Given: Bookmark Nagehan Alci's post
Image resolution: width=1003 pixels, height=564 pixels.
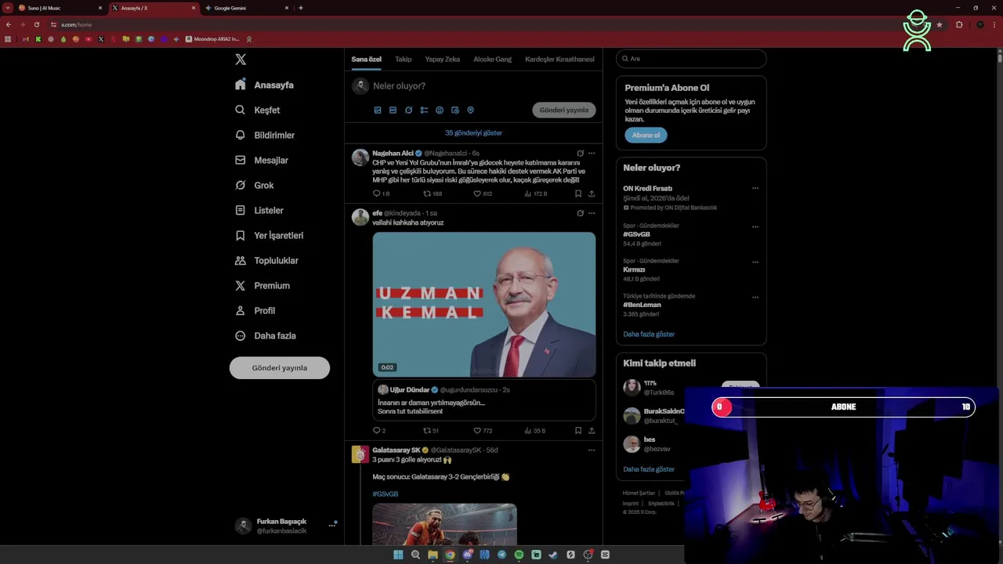Looking at the screenshot, I should 578,193.
